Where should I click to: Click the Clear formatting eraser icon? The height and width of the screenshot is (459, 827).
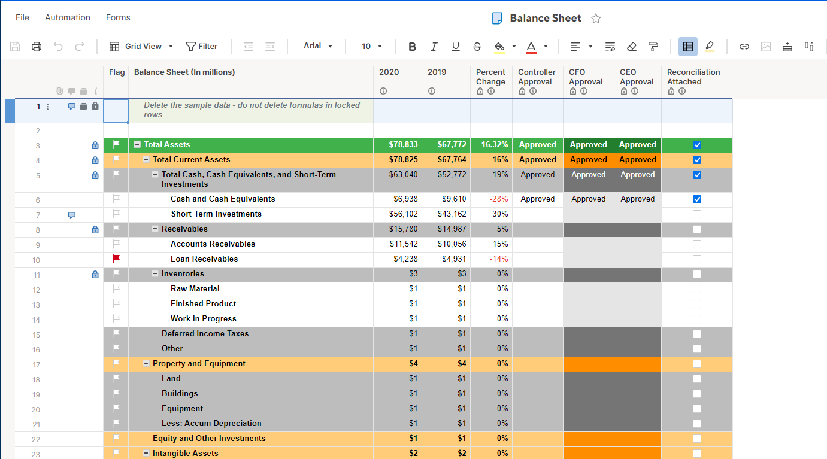(x=632, y=47)
